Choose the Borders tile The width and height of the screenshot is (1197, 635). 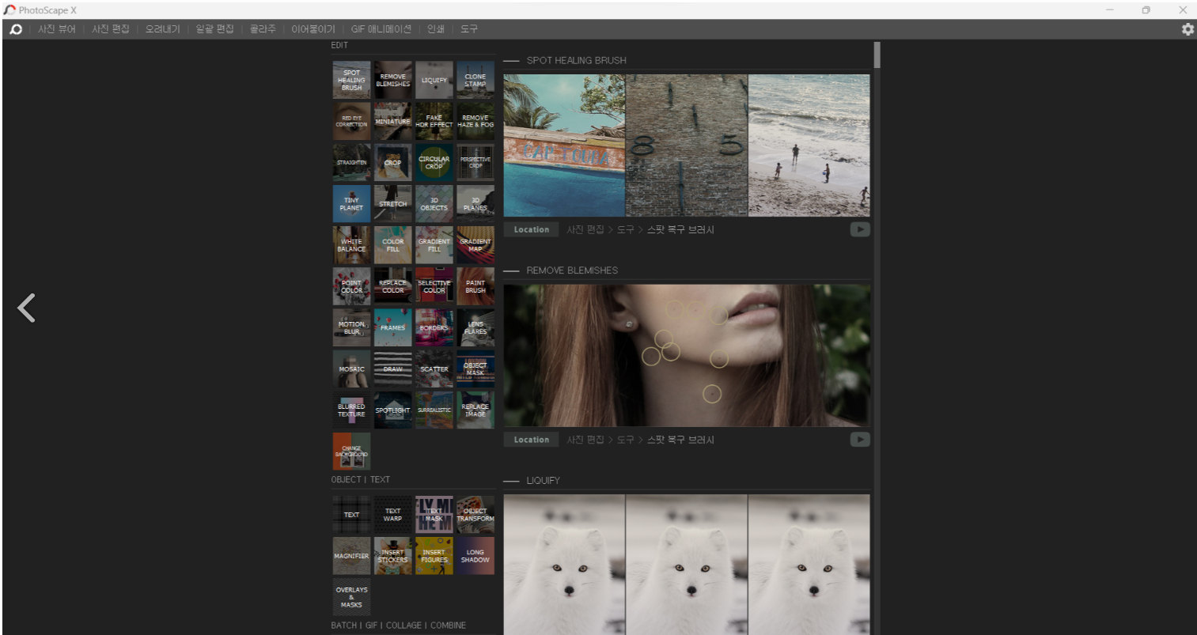pos(434,327)
